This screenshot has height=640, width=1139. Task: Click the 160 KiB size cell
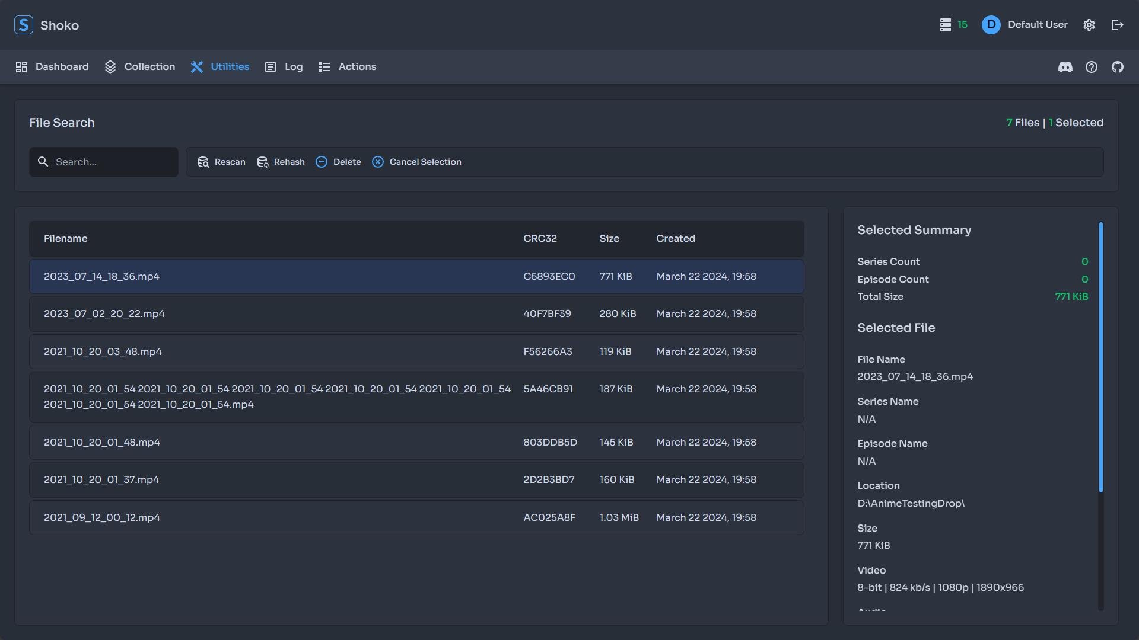(x=616, y=480)
